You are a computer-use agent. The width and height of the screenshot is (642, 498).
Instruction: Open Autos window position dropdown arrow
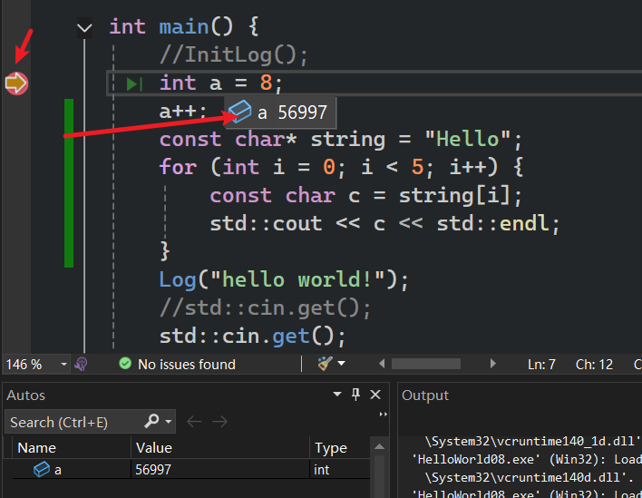coord(337,395)
